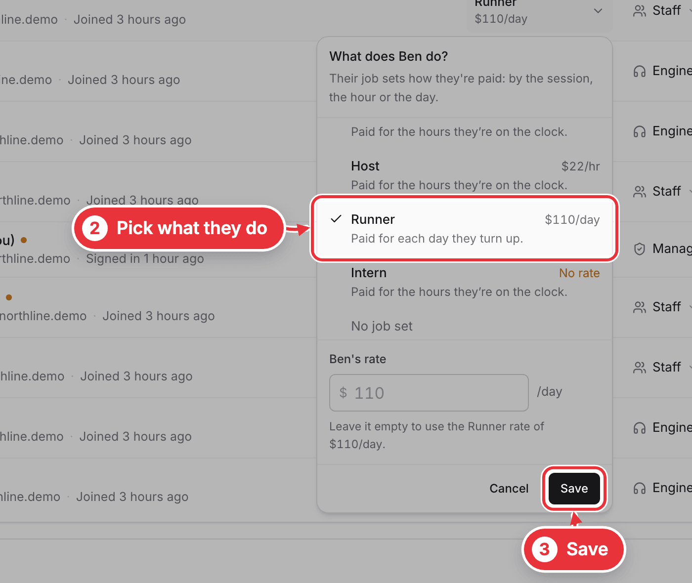Click the "Signed in 1 hour ago" text
The height and width of the screenshot is (583, 692).
[x=145, y=259]
